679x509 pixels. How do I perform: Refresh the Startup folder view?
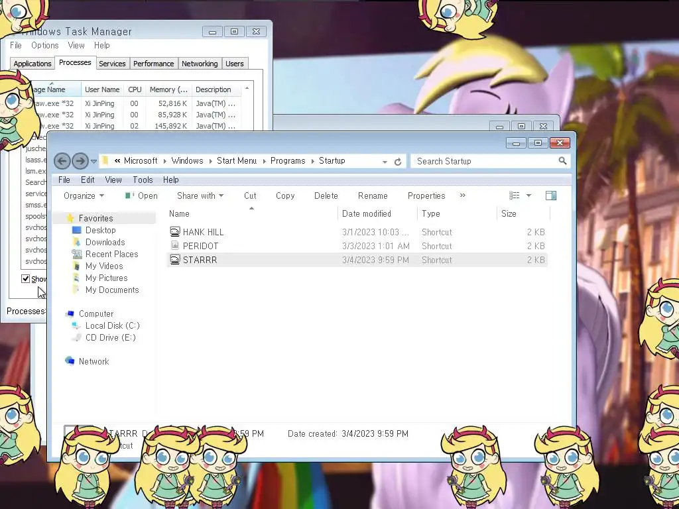[x=398, y=162]
